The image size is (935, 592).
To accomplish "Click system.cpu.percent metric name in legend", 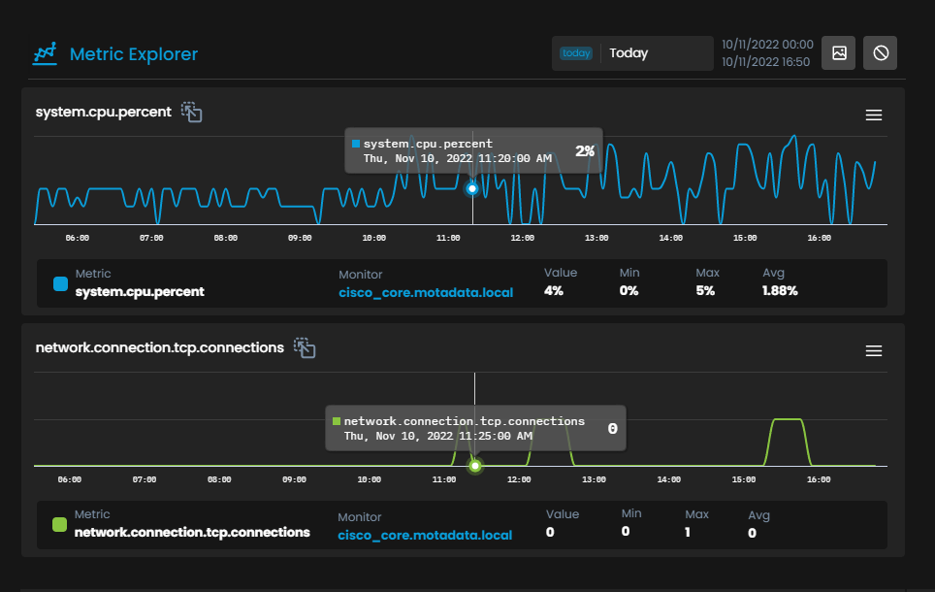I will click(x=140, y=292).
